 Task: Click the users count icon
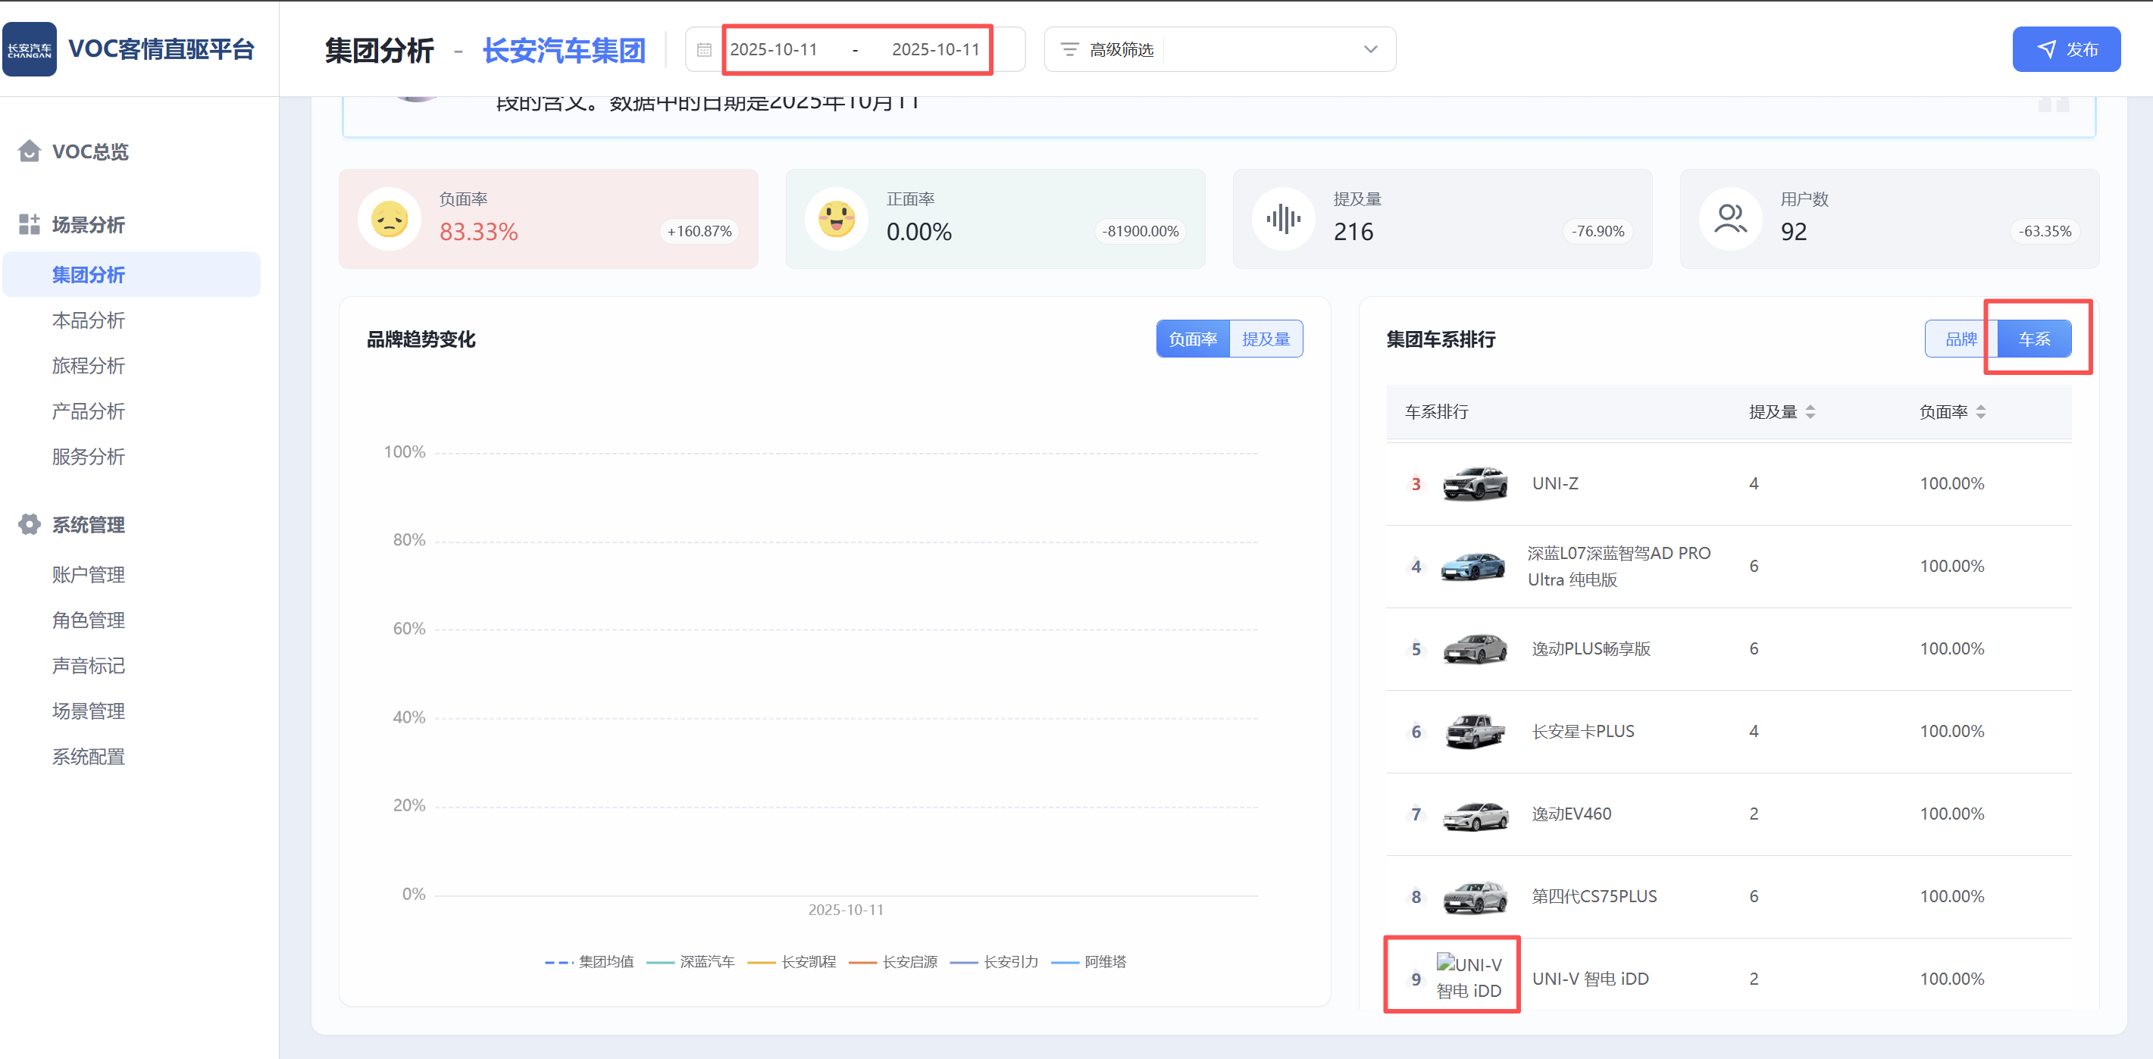point(1730,220)
